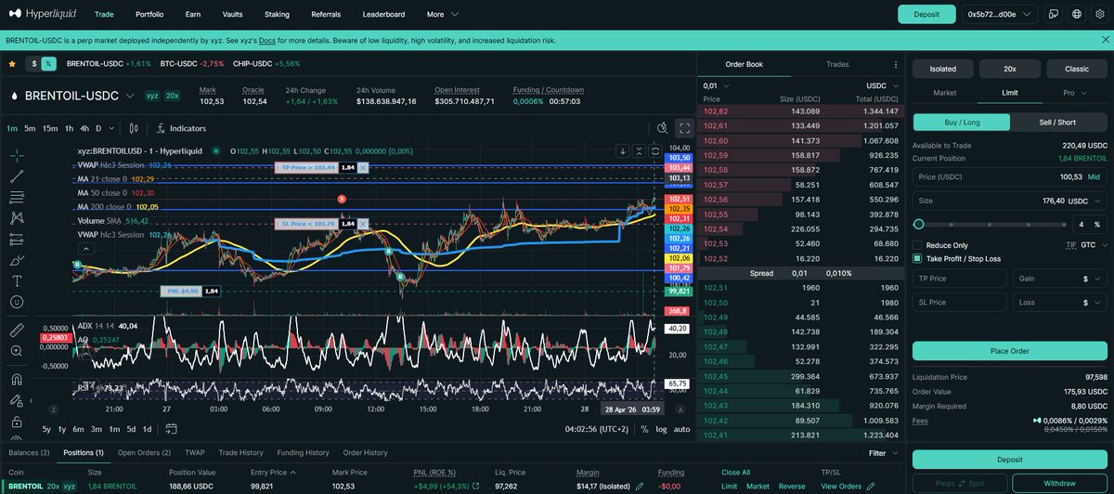The height and width of the screenshot is (494, 1114).
Task: Toggle stay in drawing mode
Action: coord(17,399)
